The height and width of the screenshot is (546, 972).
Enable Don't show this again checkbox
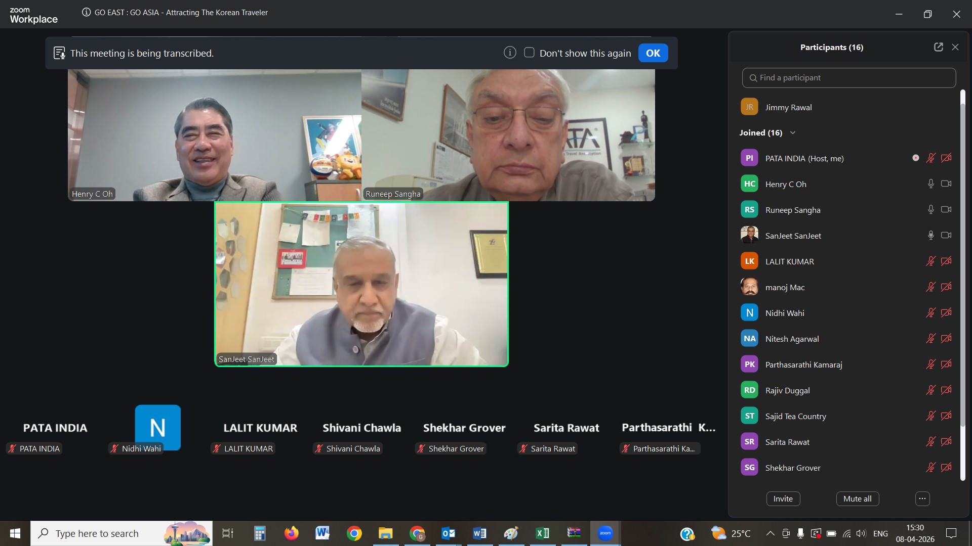[529, 53]
